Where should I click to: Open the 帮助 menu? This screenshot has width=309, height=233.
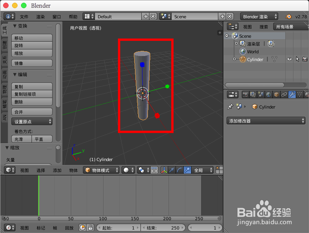[x=73, y=17]
